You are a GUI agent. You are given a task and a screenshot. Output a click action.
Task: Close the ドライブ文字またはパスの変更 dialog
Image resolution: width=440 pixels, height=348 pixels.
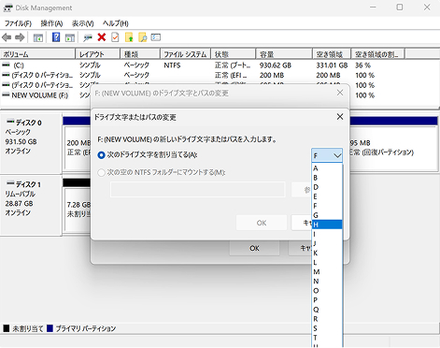pos(340,117)
